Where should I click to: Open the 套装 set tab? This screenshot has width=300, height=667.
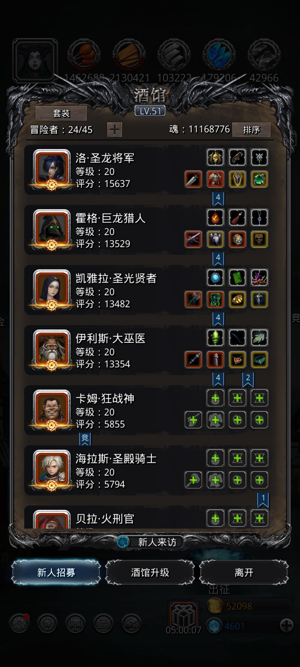coord(61,113)
